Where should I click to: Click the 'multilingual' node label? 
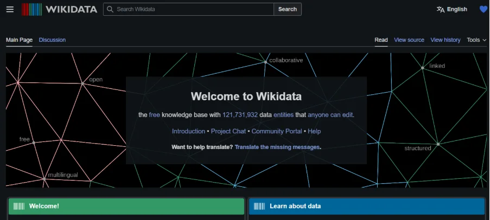pyautogui.click(x=63, y=174)
